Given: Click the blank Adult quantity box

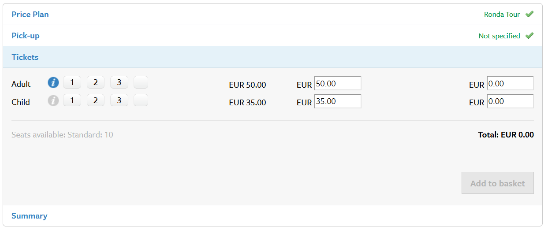Looking at the screenshot, I should [x=141, y=82].
